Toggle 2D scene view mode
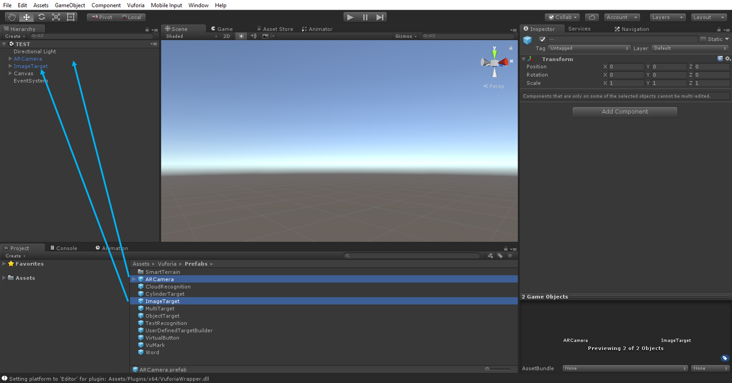This screenshot has width=732, height=383. [x=227, y=36]
